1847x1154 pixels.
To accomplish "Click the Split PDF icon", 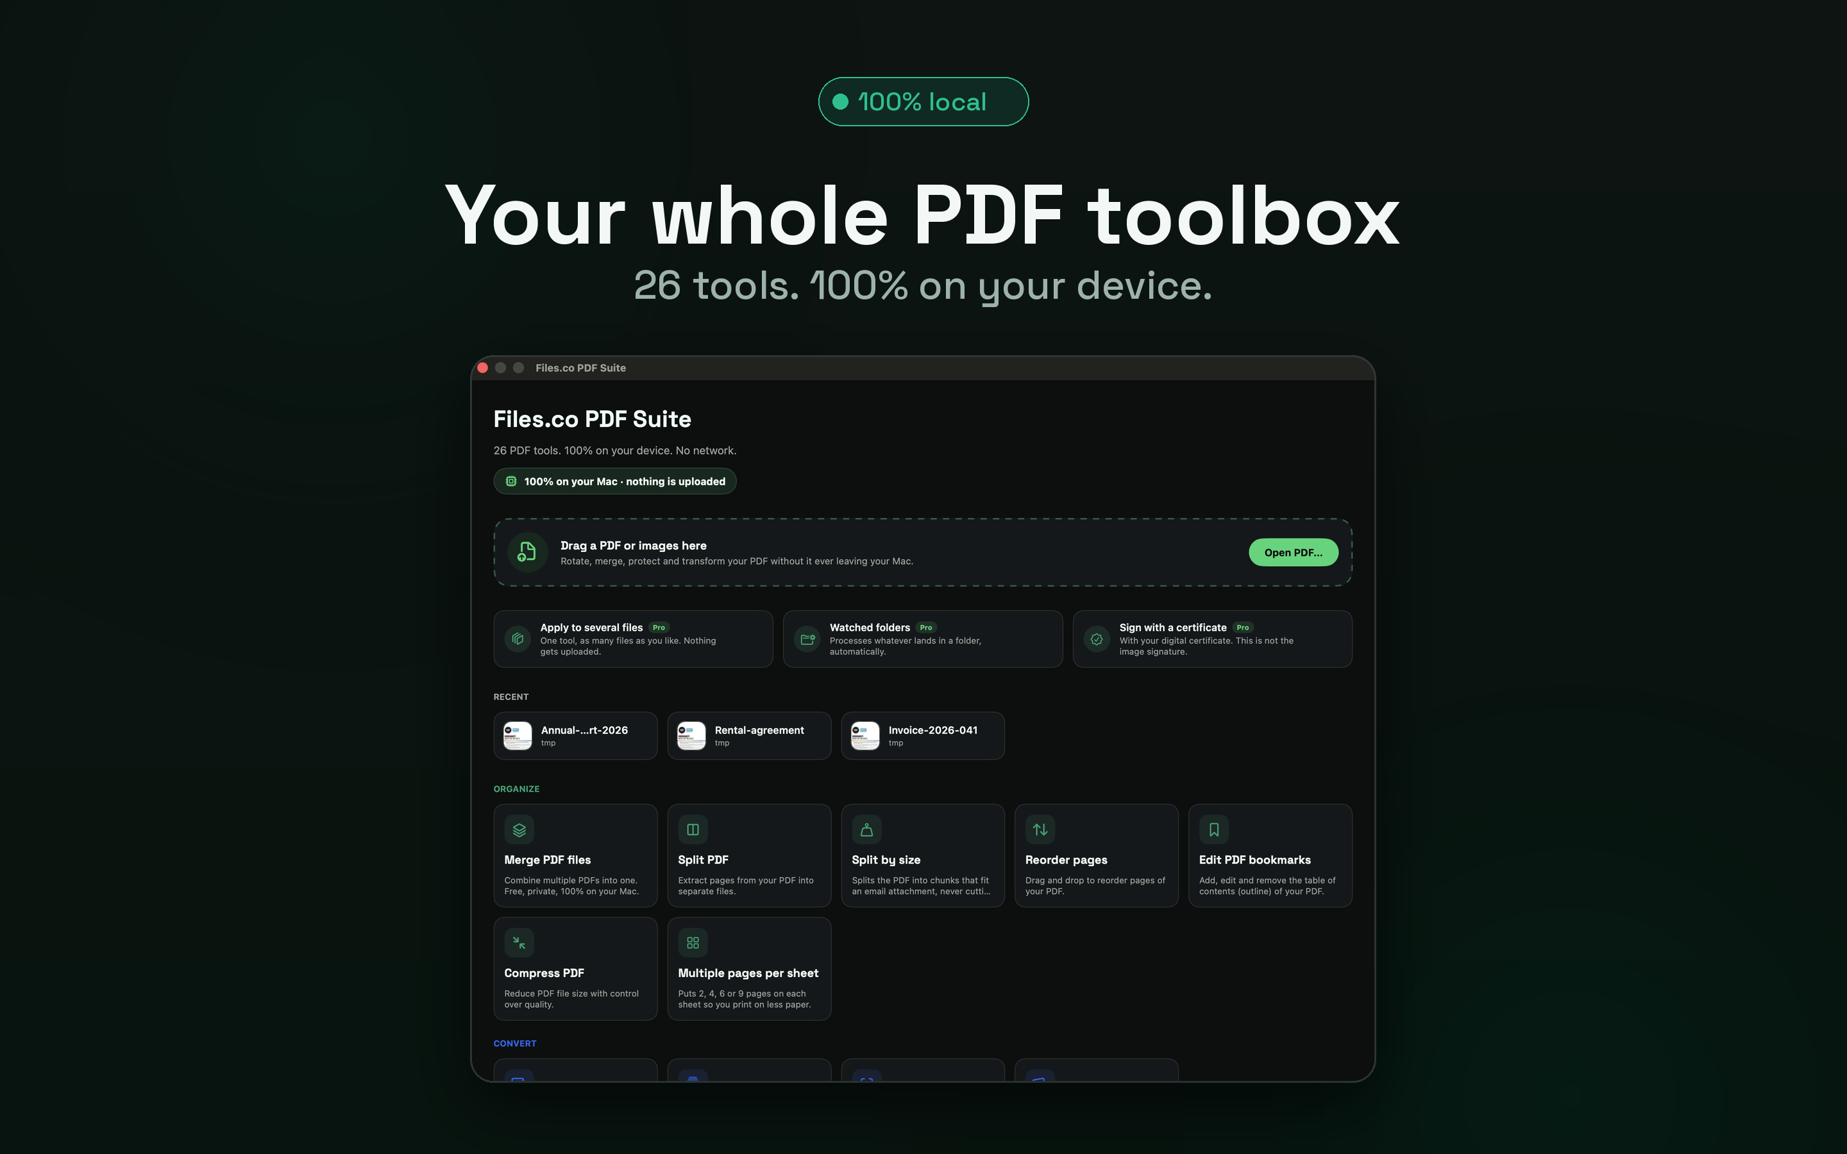I will 693,830.
